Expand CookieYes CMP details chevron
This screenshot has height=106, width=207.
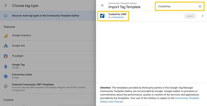[x=203, y=16]
